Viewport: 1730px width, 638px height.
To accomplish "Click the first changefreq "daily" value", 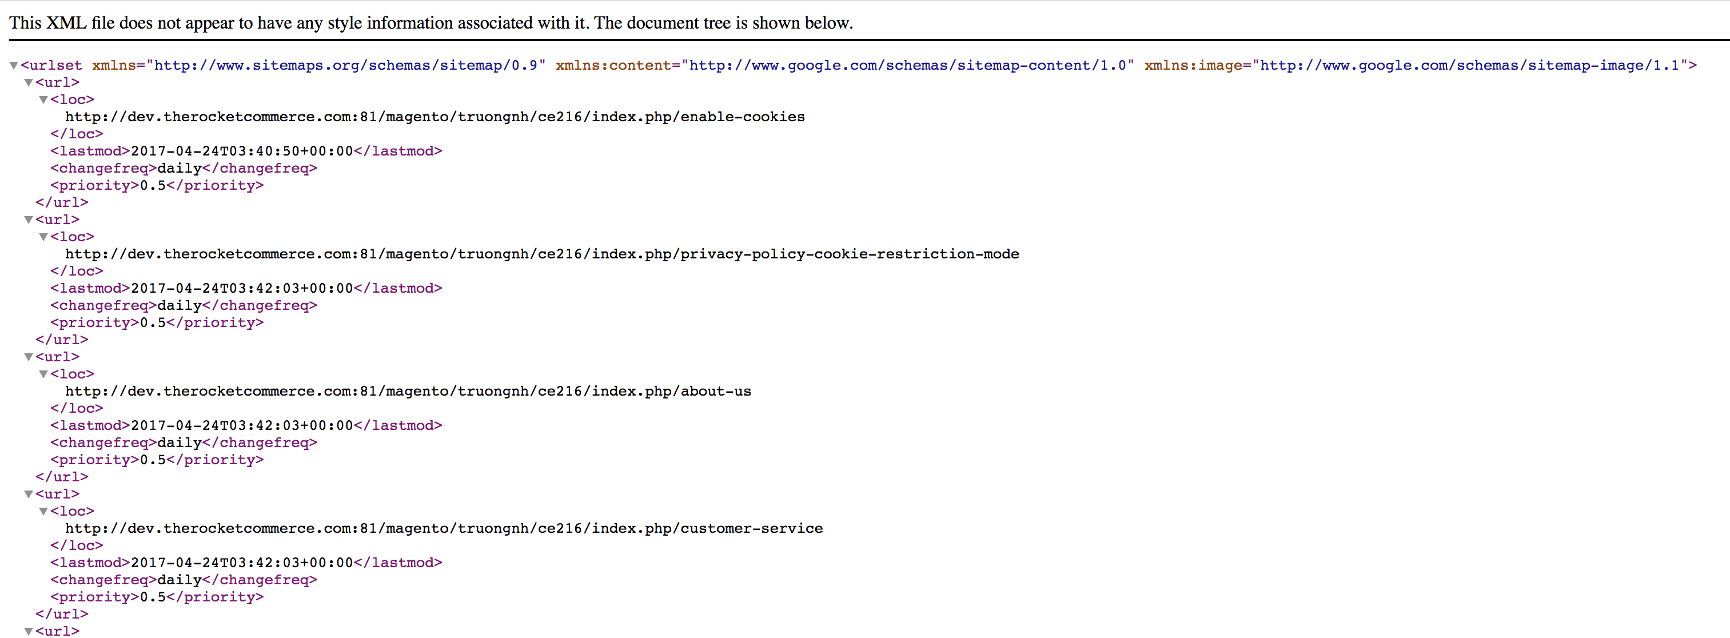I will click(180, 169).
